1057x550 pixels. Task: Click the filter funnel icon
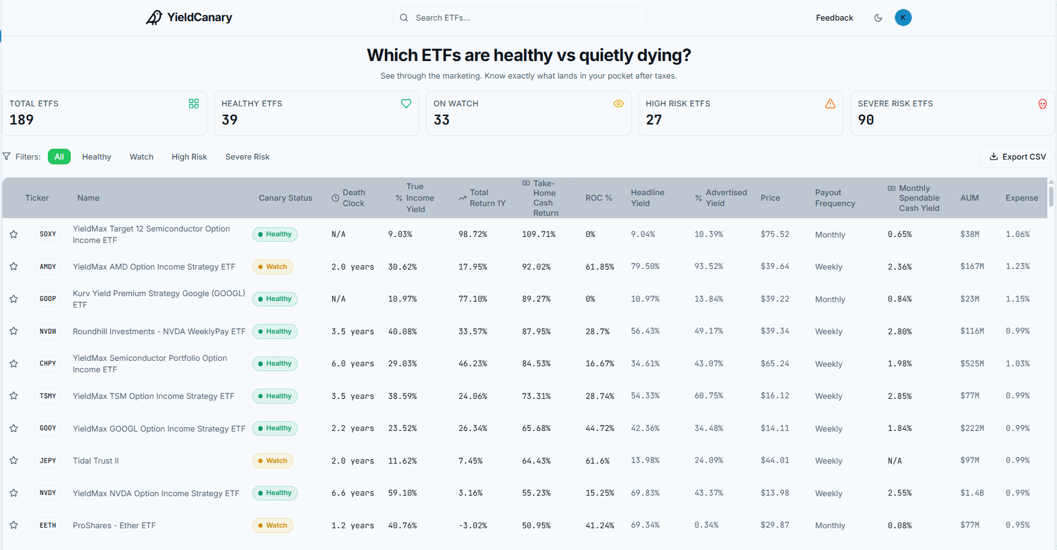coord(7,157)
